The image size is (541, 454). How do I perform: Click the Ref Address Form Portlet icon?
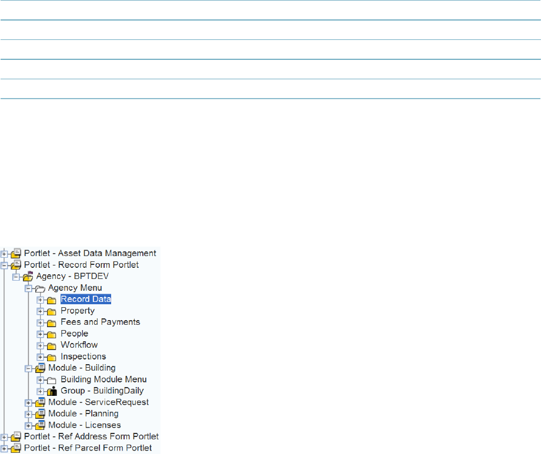(16, 436)
